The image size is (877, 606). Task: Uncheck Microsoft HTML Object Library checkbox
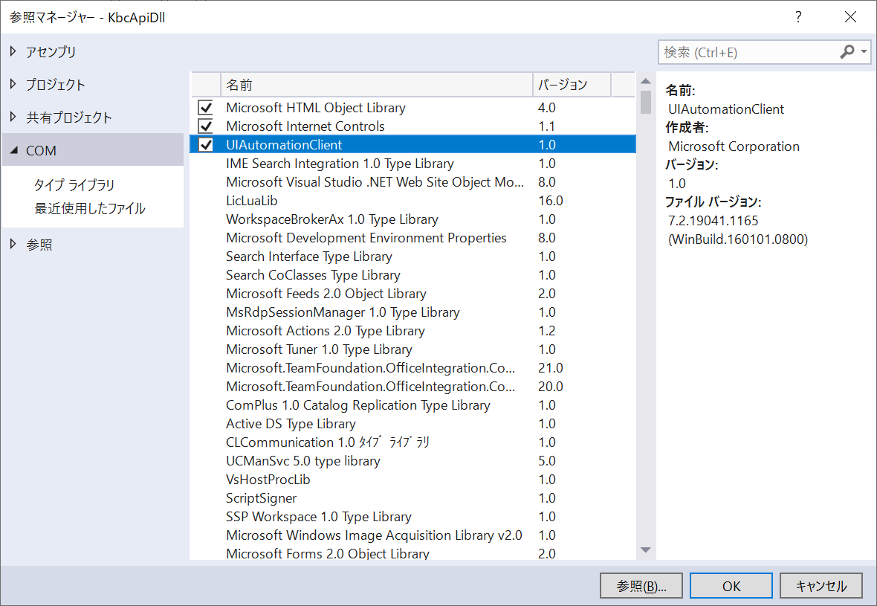tap(206, 107)
